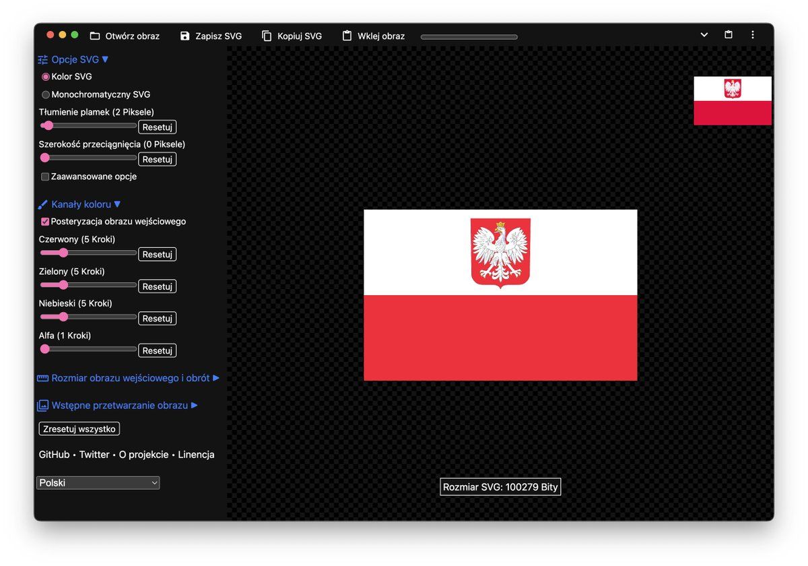Click the ruler icon beside Rozmiar obrazu wejściowego
Viewport: 808px width, 566px height.
(x=43, y=378)
